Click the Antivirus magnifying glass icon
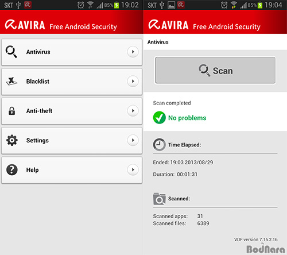 (11, 52)
